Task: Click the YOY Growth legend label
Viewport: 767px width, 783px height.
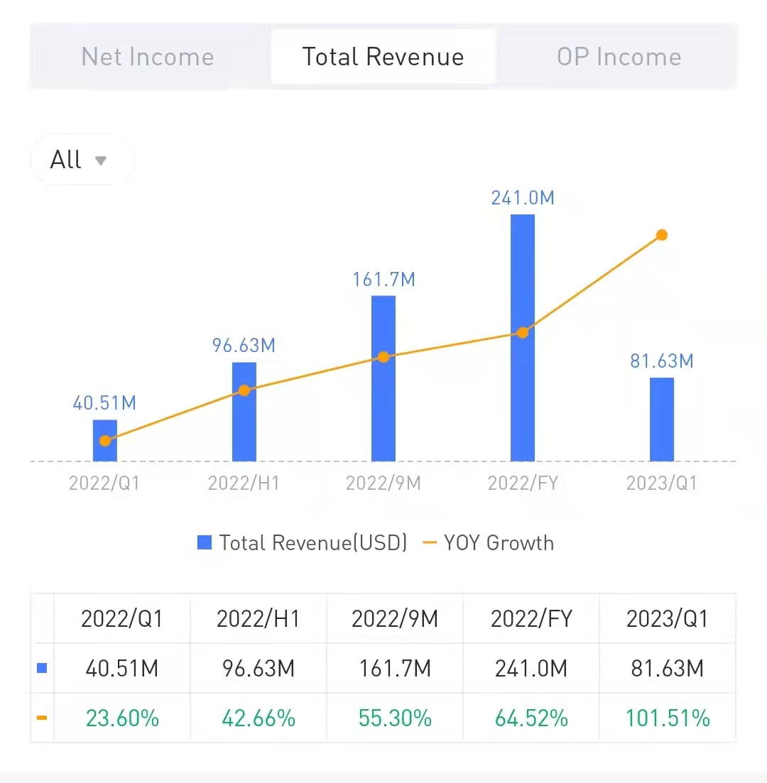Action: tap(499, 543)
